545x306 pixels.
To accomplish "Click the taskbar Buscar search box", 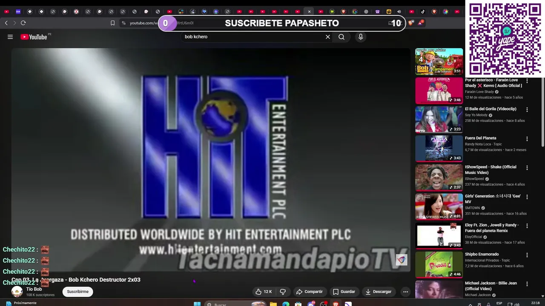I will click(235, 304).
